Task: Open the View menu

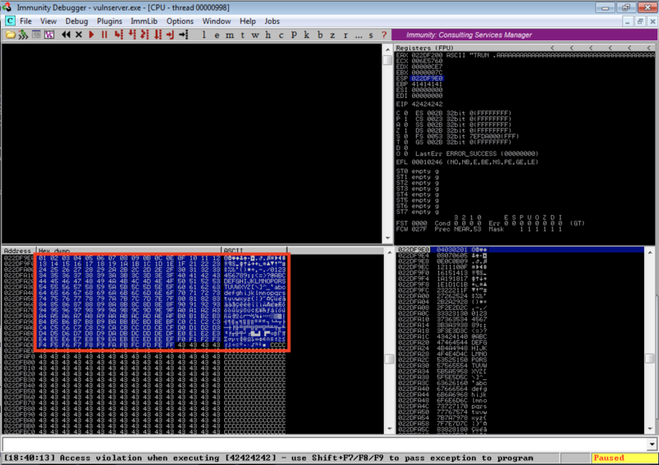Action: click(x=49, y=21)
